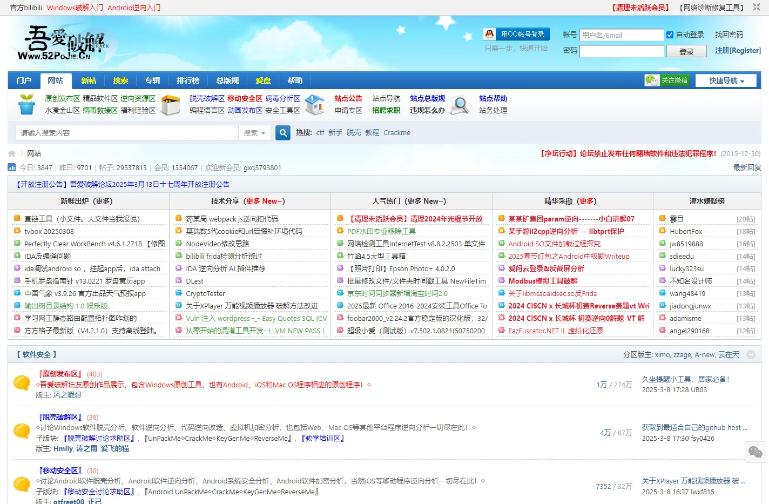
Task: Click the floating WeChat chat icon
Action: pos(755,452)
